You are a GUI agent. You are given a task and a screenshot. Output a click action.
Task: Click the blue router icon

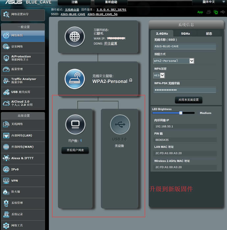(75, 79)
